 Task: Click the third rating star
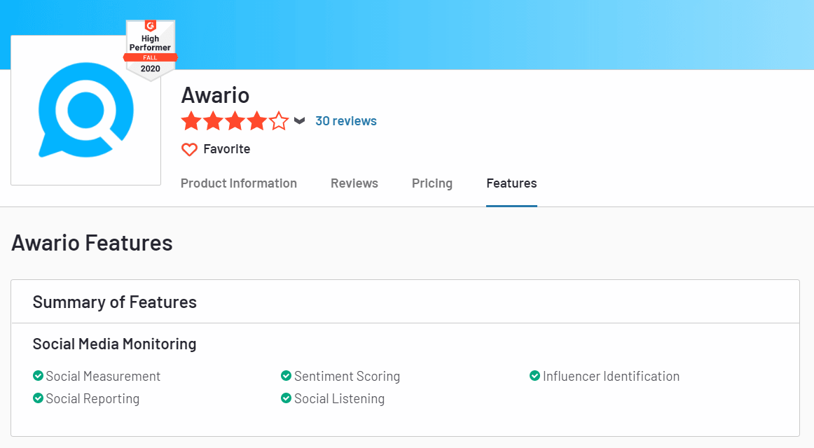[235, 121]
